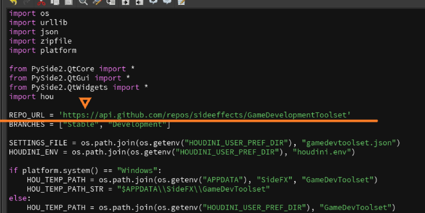Screen dimensions: 425x213
Task: Click the "houdini.env" string
Action: click(x=322, y=152)
